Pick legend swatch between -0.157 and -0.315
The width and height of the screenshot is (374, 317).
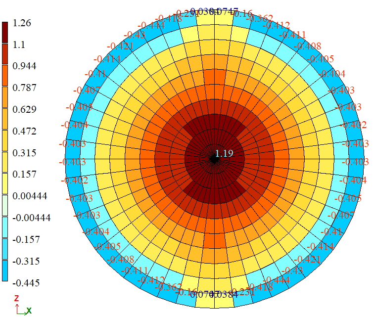tap(5, 249)
